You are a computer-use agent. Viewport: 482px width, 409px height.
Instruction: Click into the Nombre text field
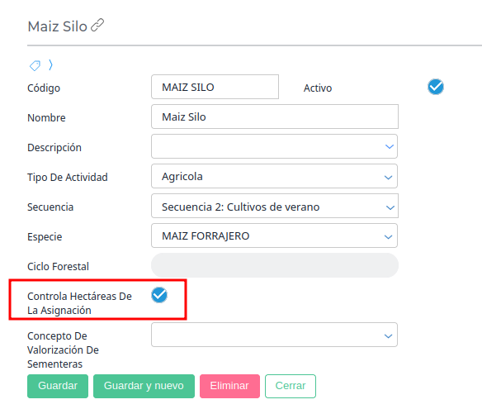coord(275,117)
